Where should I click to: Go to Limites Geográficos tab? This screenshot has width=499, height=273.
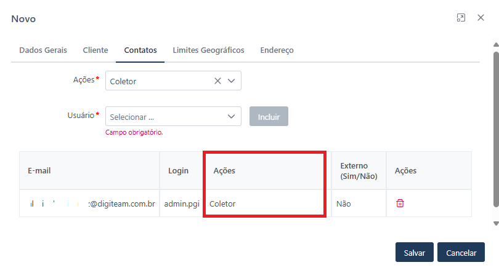pos(208,50)
